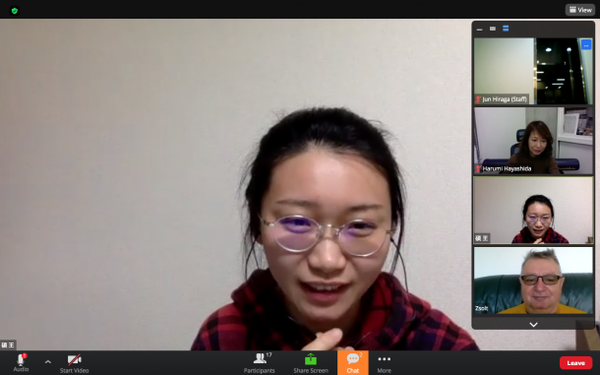
Task: Open the More options menu
Action: coord(385,363)
